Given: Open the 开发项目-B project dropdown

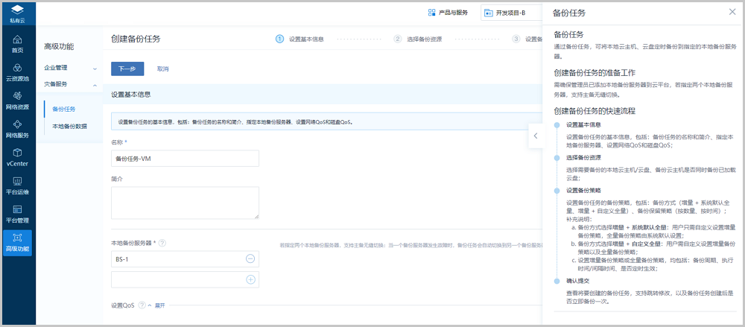Looking at the screenshot, I should click(509, 13).
